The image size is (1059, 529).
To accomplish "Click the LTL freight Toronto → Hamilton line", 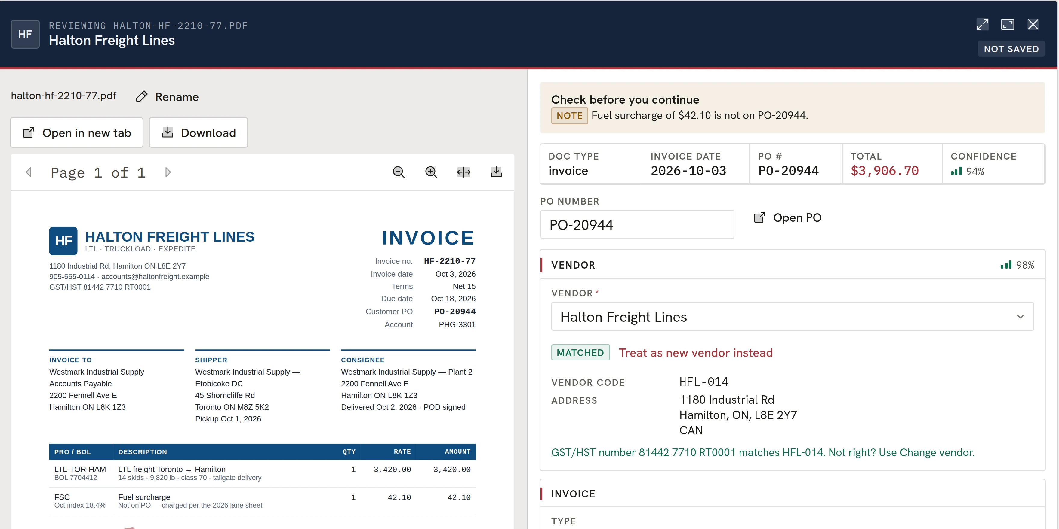I will coord(262,473).
